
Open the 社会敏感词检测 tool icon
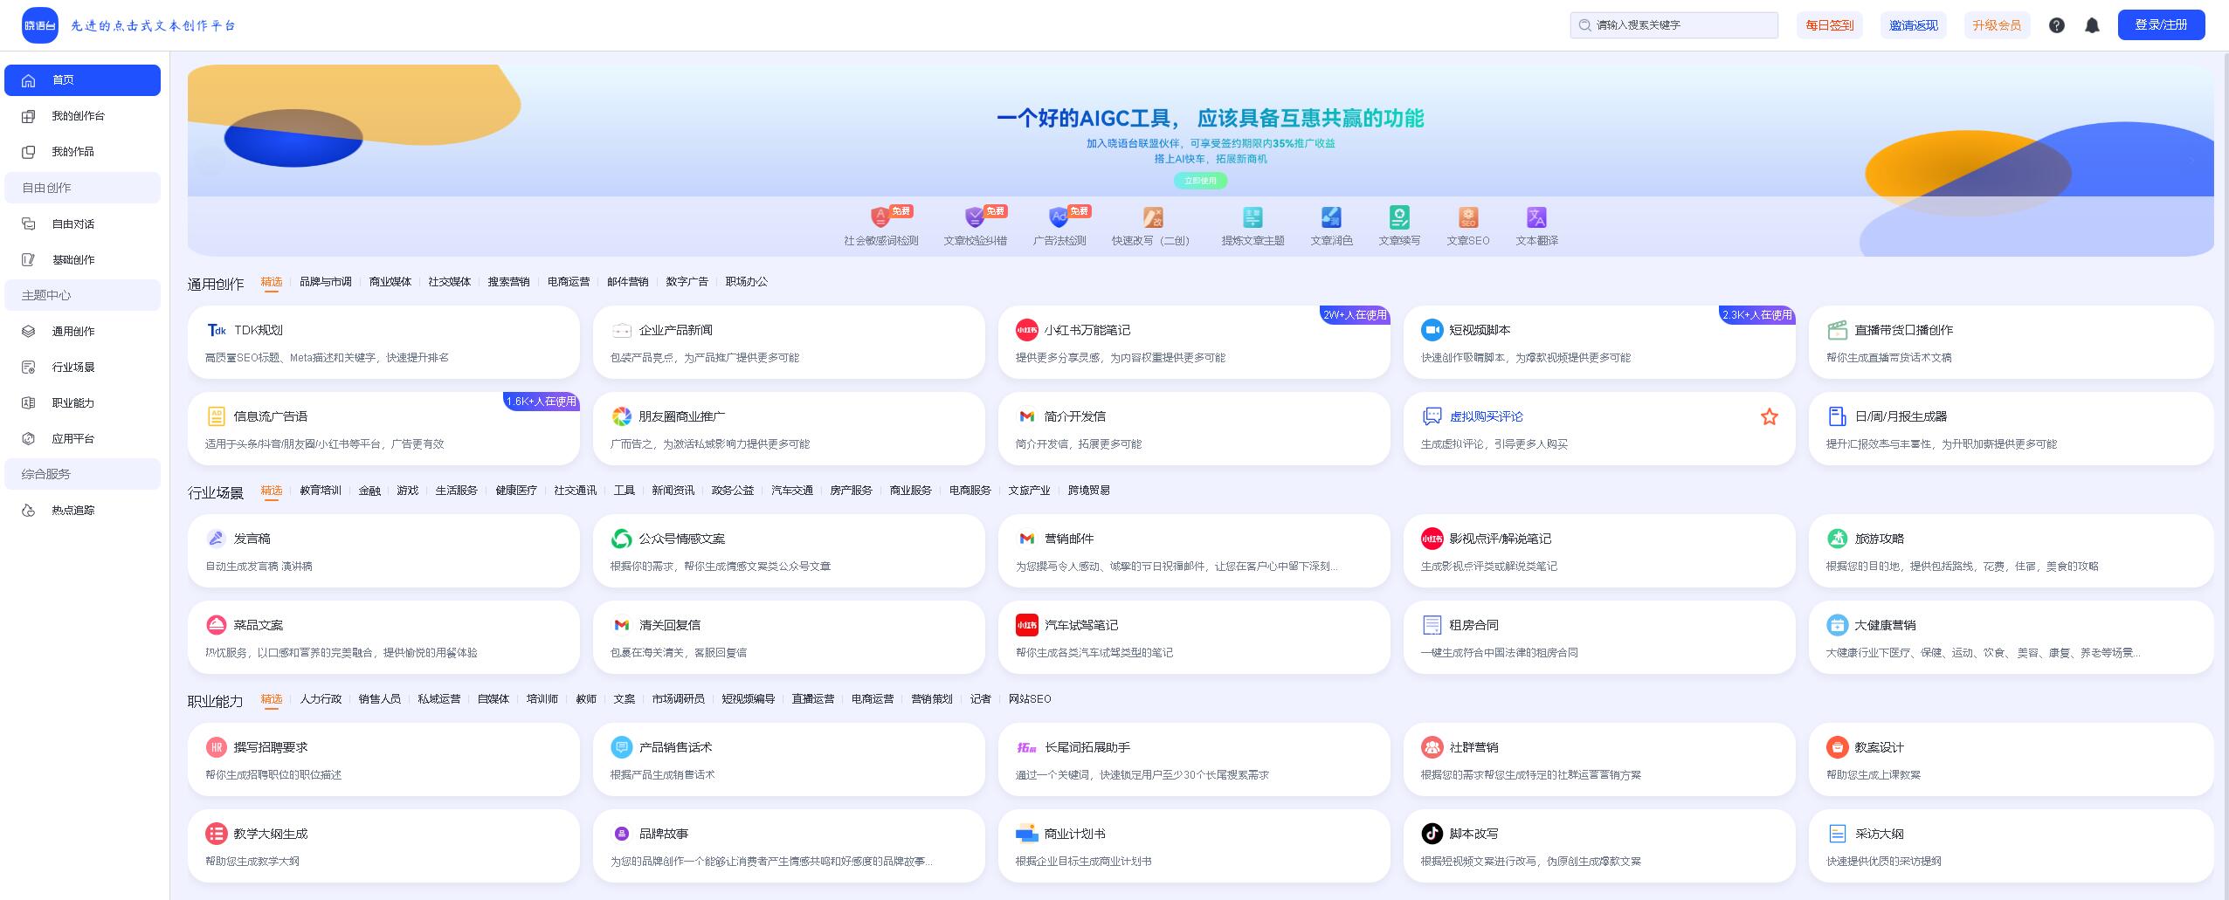880,216
